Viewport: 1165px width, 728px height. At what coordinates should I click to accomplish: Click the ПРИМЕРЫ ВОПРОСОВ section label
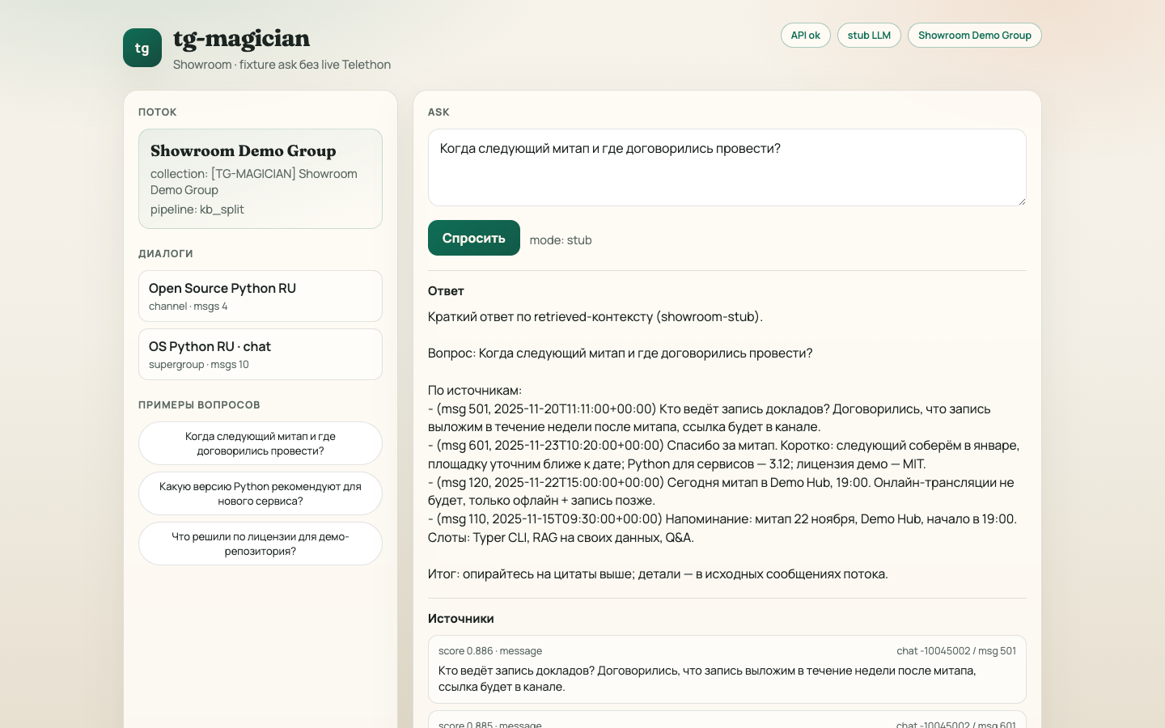click(x=199, y=405)
